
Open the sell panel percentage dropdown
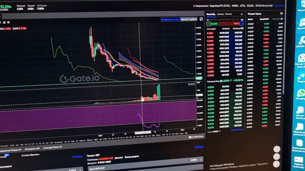click(x=201, y=160)
